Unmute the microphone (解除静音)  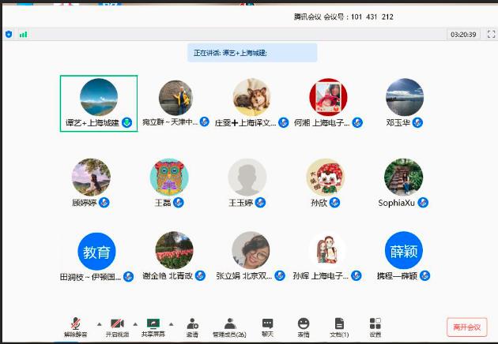point(76,325)
